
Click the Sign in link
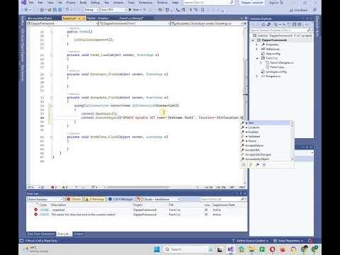click(273, 3)
